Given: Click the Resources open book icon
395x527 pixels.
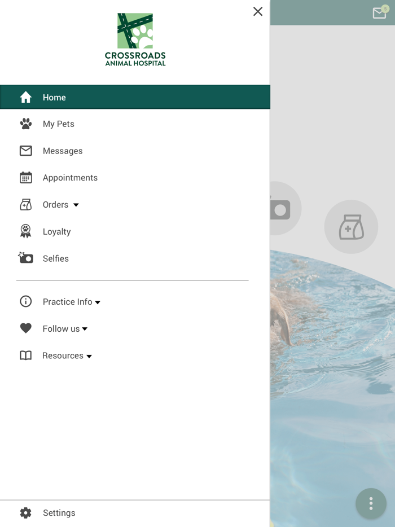Looking at the screenshot, I should click(x=25, y=355).
